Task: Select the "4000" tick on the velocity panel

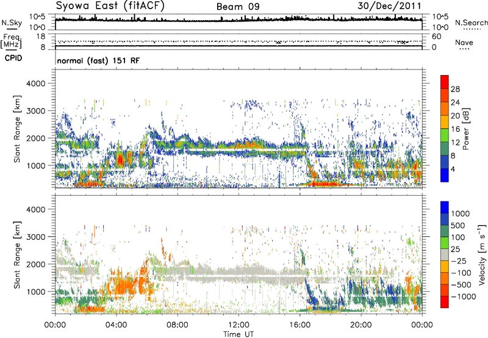Action: point(35,209)
